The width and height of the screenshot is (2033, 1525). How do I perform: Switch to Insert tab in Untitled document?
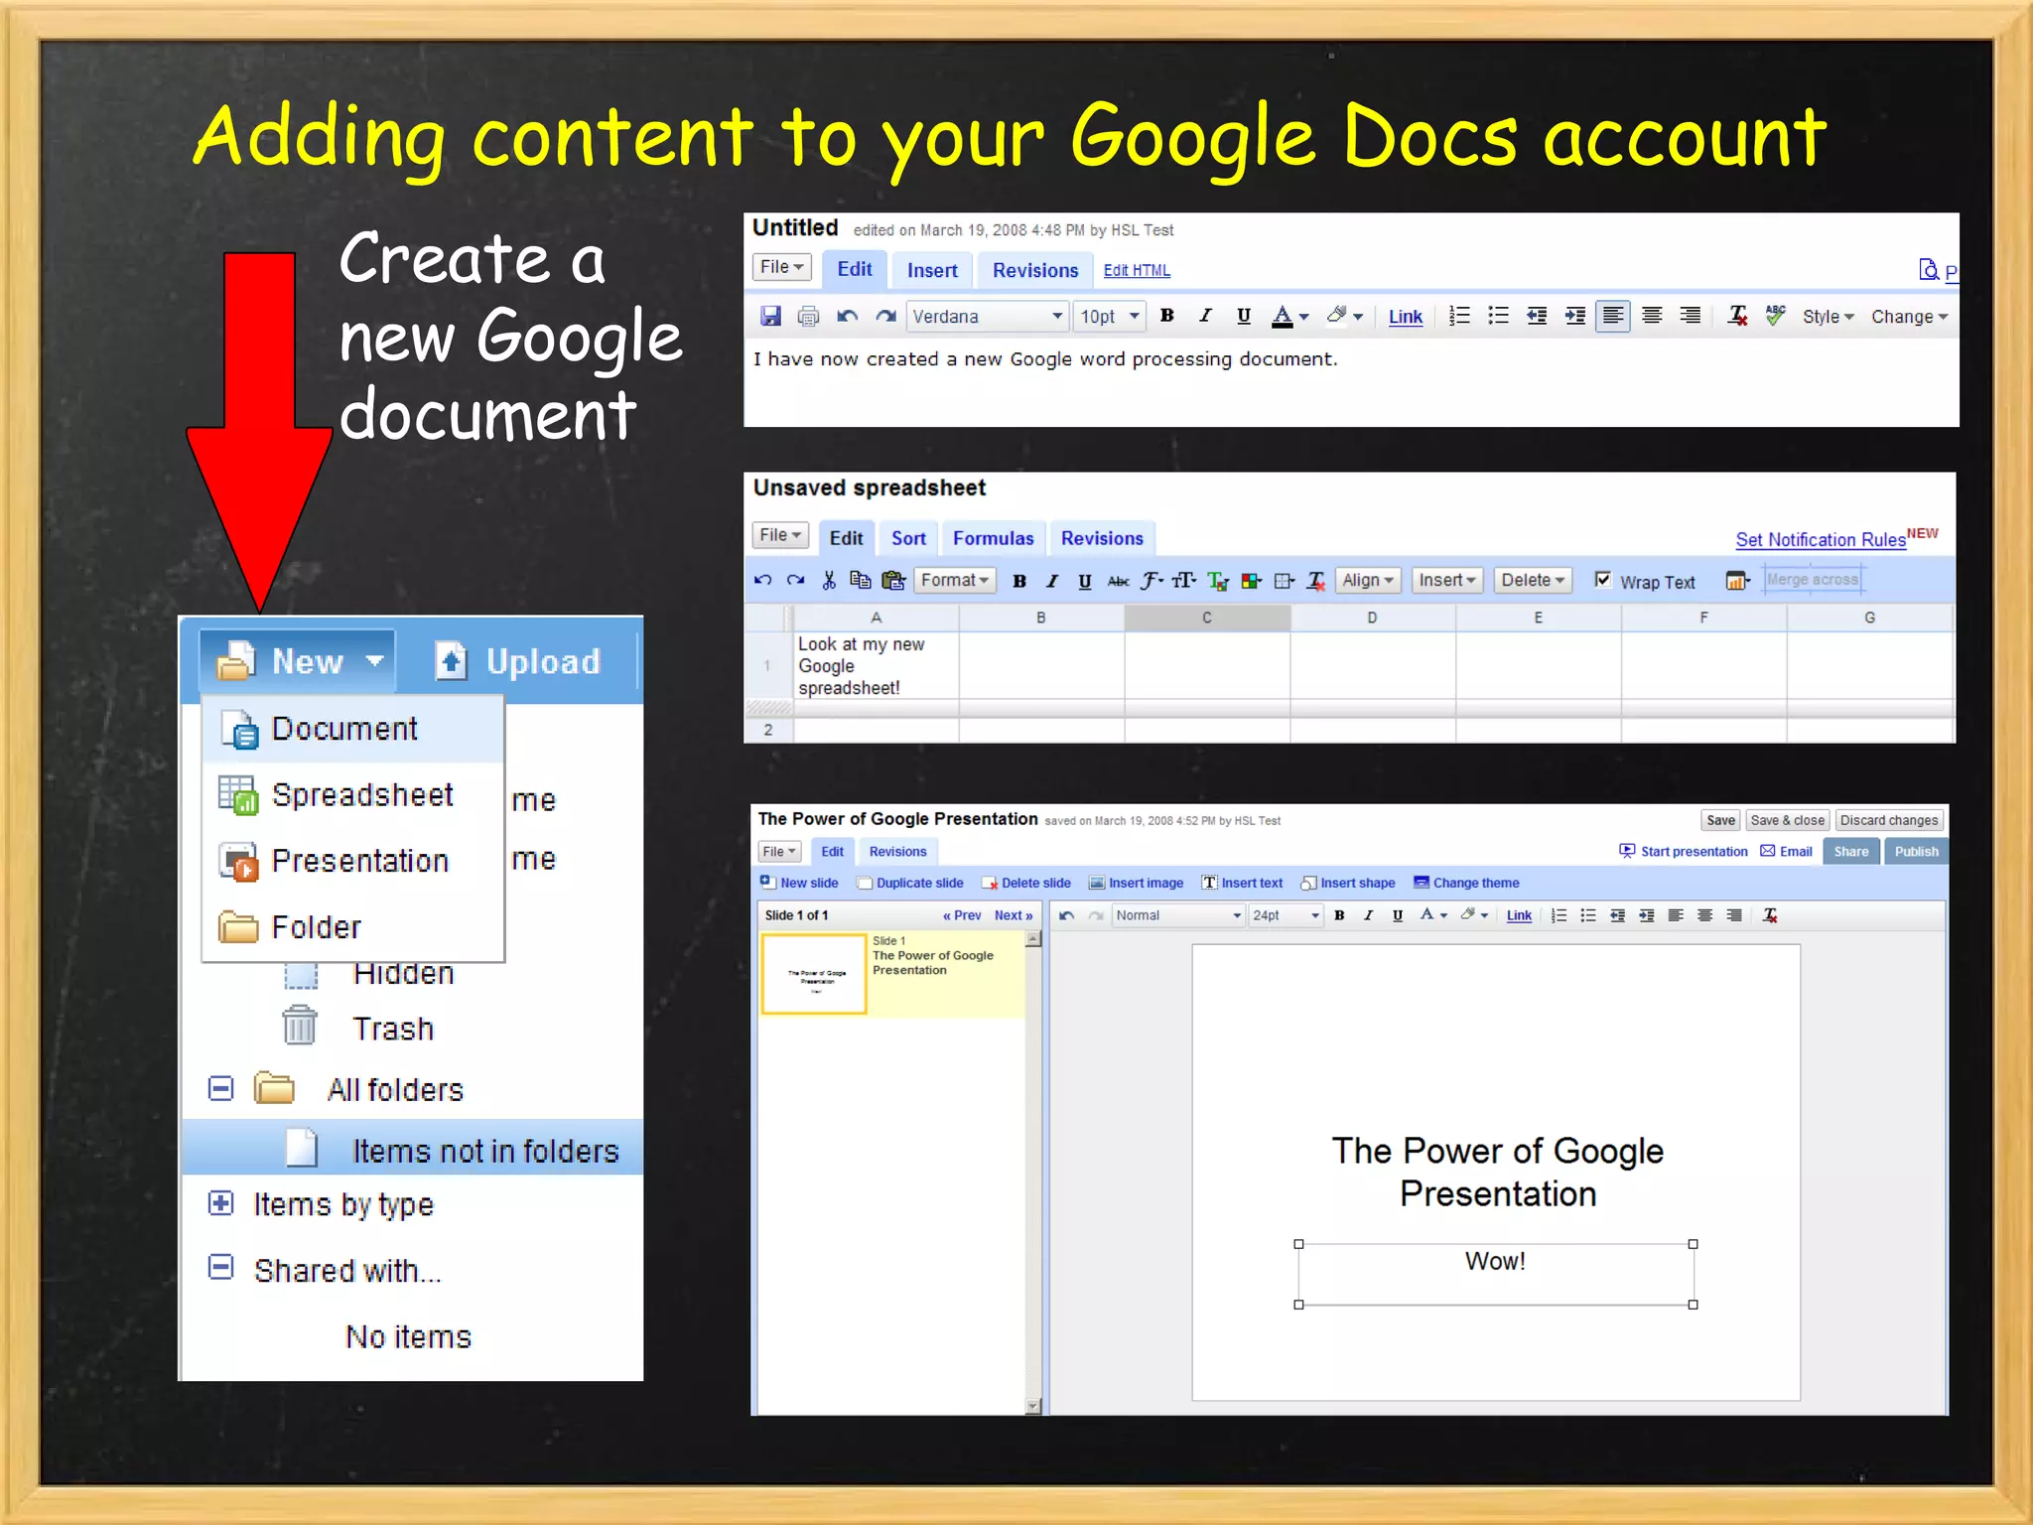(x=932, y=270)
